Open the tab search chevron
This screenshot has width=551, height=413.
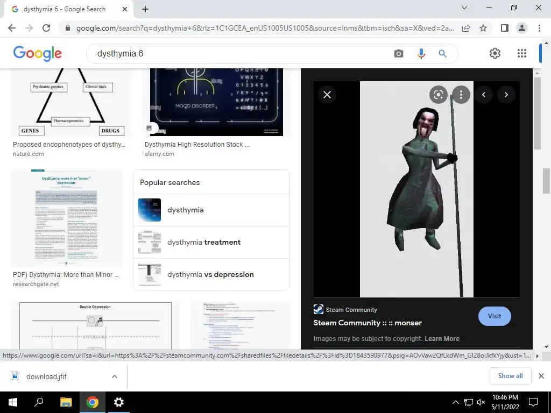coord(464,8)
